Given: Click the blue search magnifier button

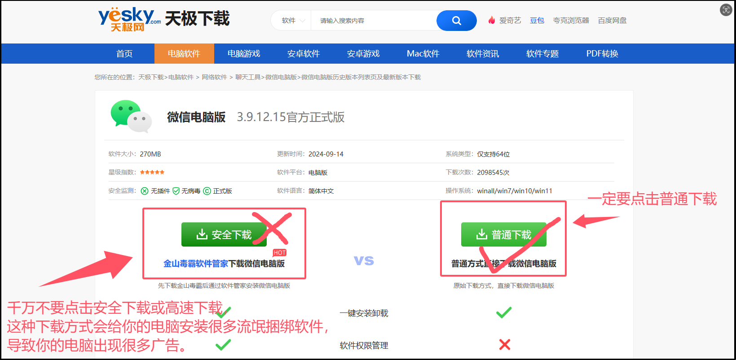Looking at the screenshot, I should (456, 21).
